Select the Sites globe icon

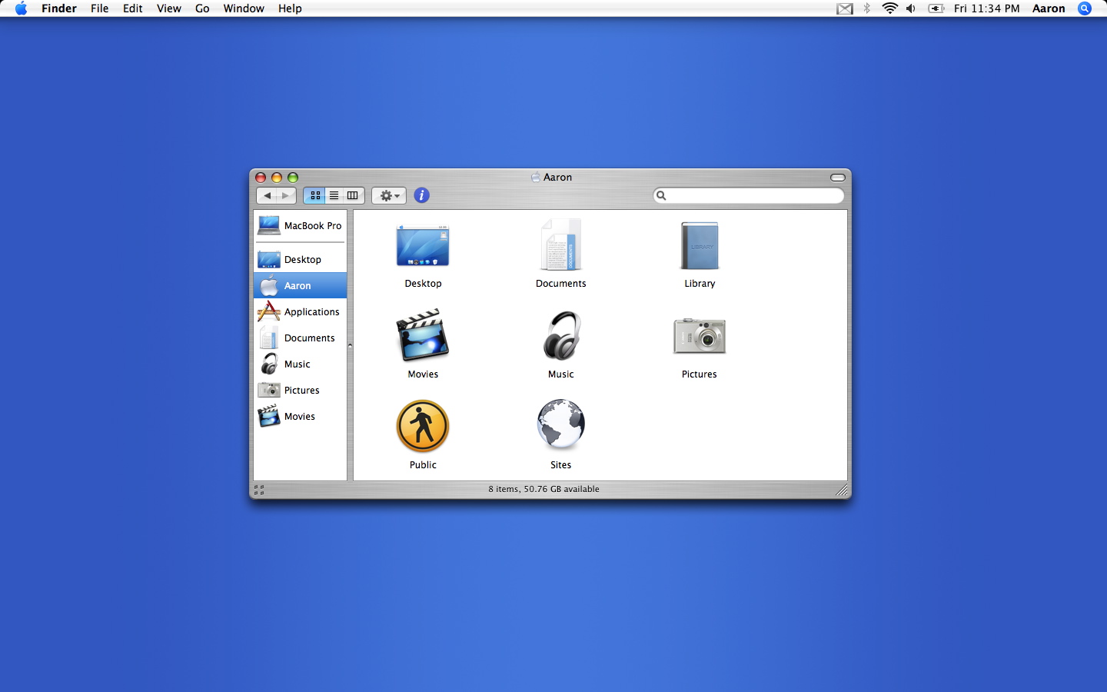click(x=561, y=424)
